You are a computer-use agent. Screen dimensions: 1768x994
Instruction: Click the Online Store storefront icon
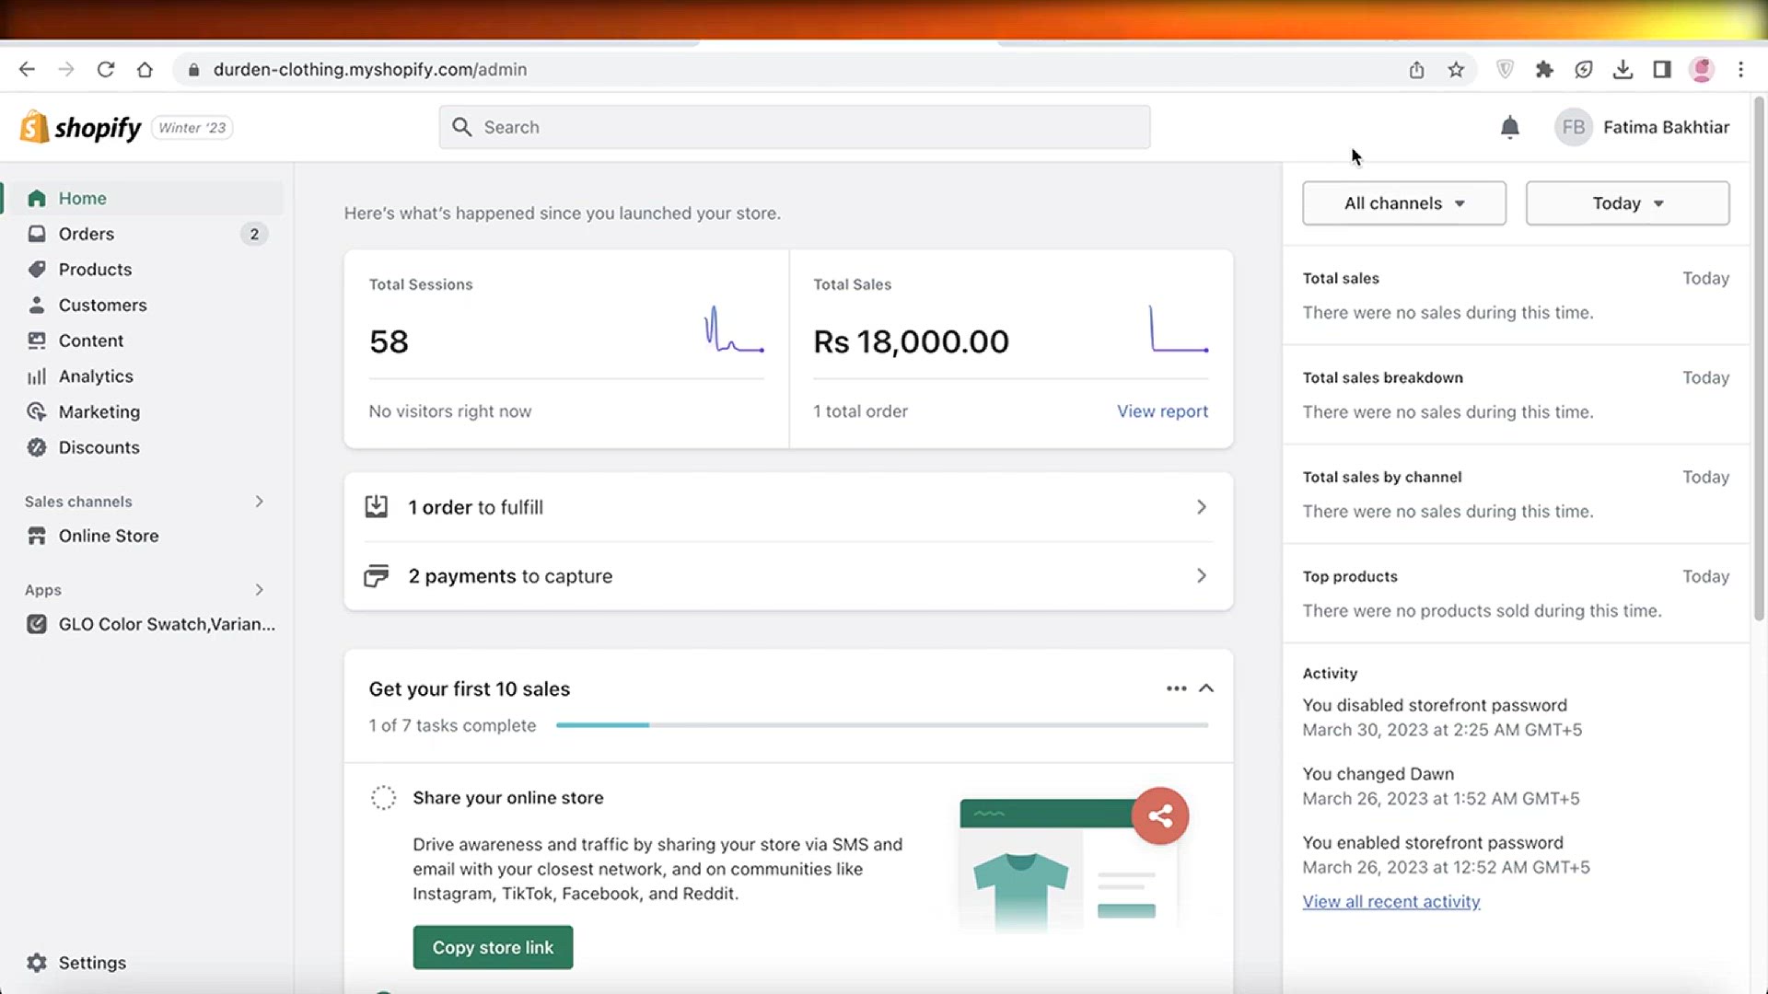point(37,536)
